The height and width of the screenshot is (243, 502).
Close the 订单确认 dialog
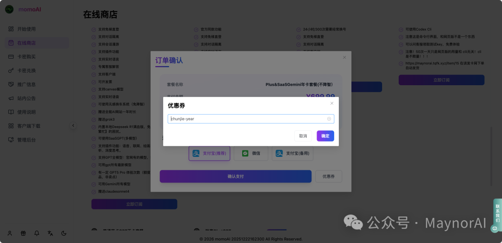(x=344, y=57)
